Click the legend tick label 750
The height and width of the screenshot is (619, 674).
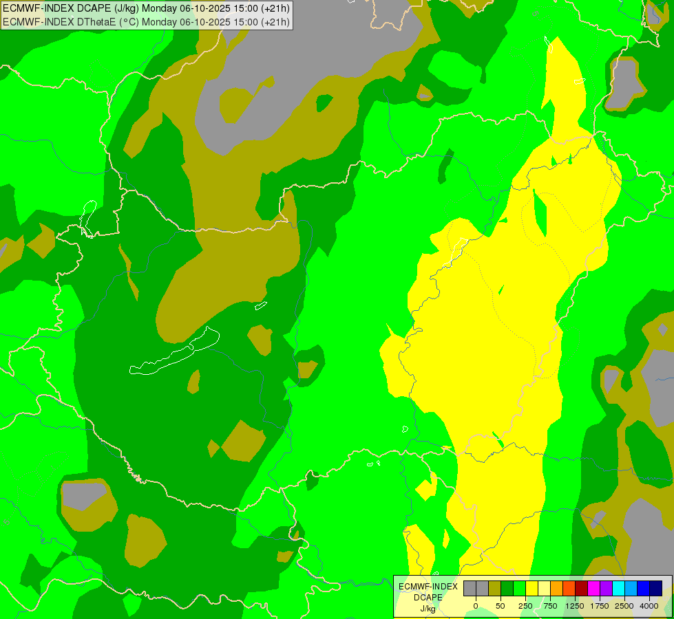pyautogui.click(x=550, y=606)
